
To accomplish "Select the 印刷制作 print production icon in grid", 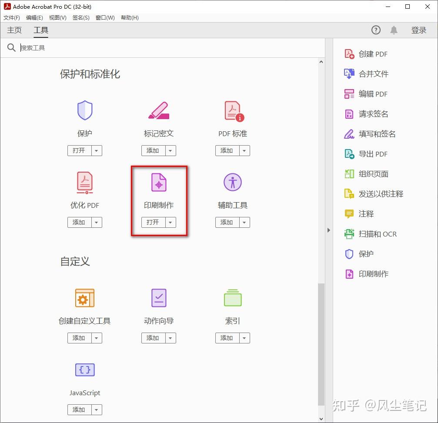I will tap(159, 182).
